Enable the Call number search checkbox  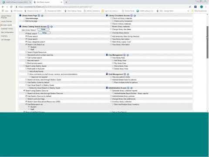(26, 58)
